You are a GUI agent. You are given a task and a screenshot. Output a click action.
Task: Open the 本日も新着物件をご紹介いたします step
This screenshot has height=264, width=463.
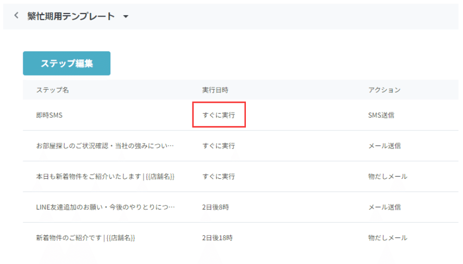coord(105,177)
